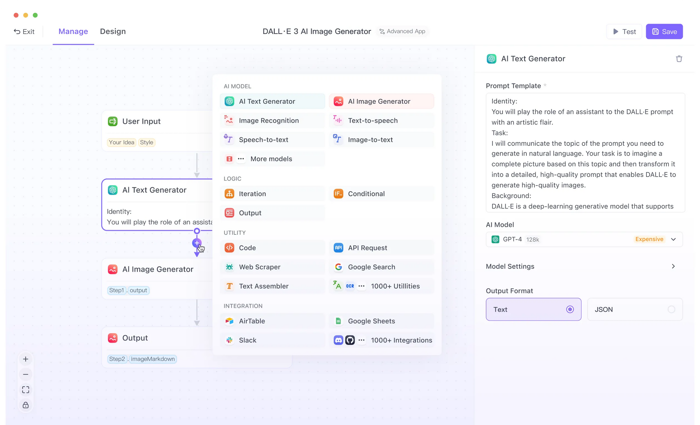Click the canvas zoom out minus icon
The width and height of the screenshot is (700, 425).
pyautogui.click(x=26, y=375)
